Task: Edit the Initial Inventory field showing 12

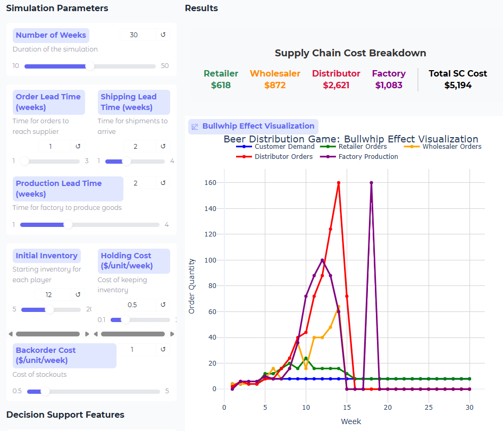Action: [53, 294]
